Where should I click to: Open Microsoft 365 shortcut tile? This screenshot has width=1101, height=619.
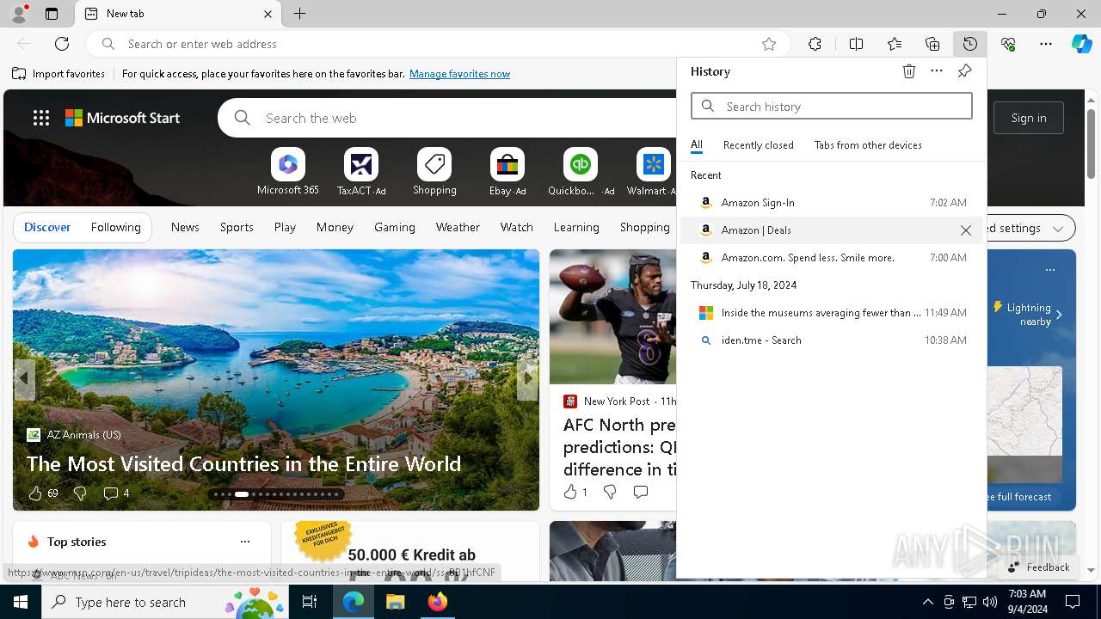click(x=288, y=172)
